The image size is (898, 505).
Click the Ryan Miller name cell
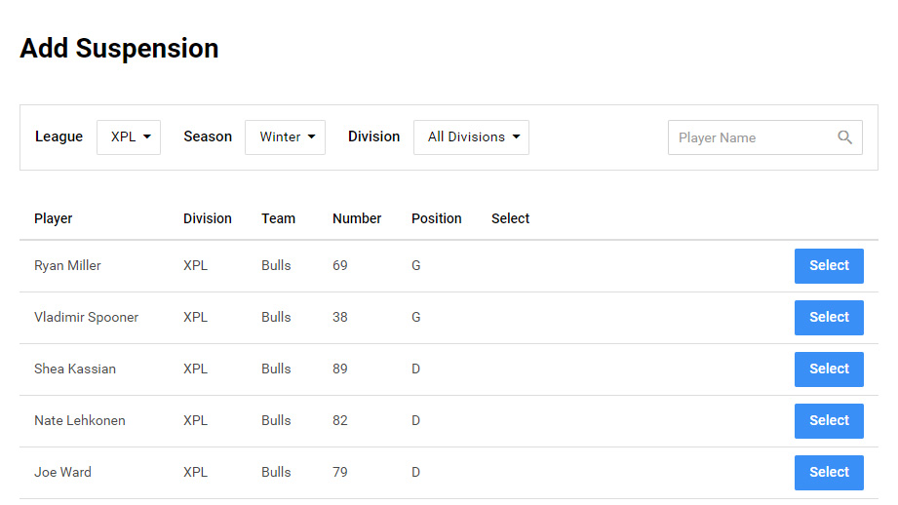click(x=67, y=265)
